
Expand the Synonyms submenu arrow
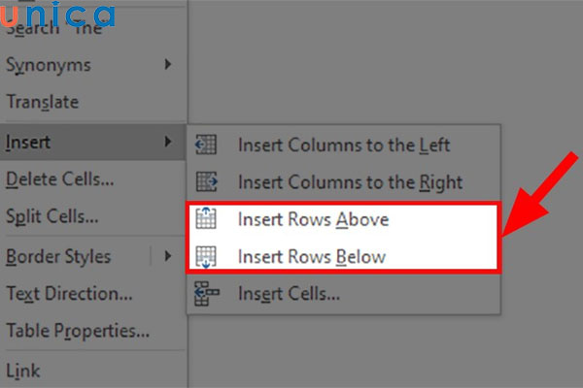pos(168,65)
